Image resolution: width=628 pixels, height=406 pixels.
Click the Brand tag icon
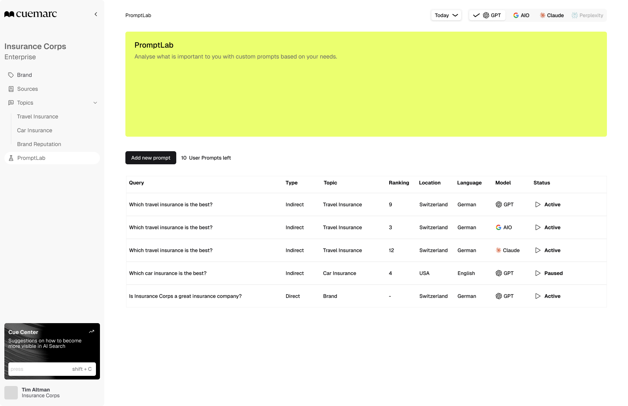(11, 75)
